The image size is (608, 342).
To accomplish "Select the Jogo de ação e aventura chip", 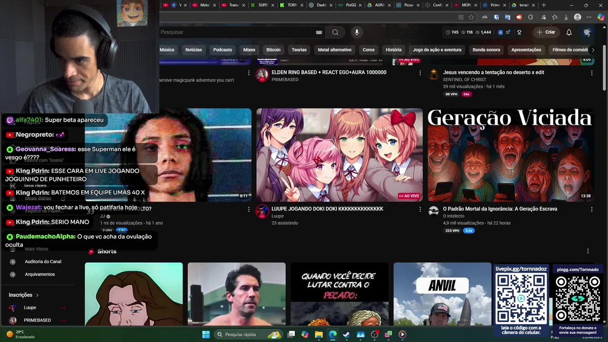I will click(x=437, y=50).
